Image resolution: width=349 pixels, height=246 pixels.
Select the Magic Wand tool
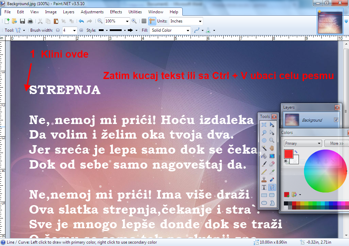tap(264, 148)
